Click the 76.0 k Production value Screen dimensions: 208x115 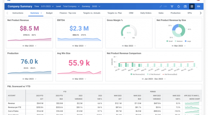(29, 62)
